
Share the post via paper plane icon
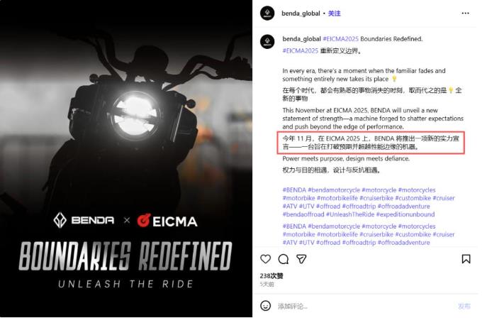tap(301, 259)
